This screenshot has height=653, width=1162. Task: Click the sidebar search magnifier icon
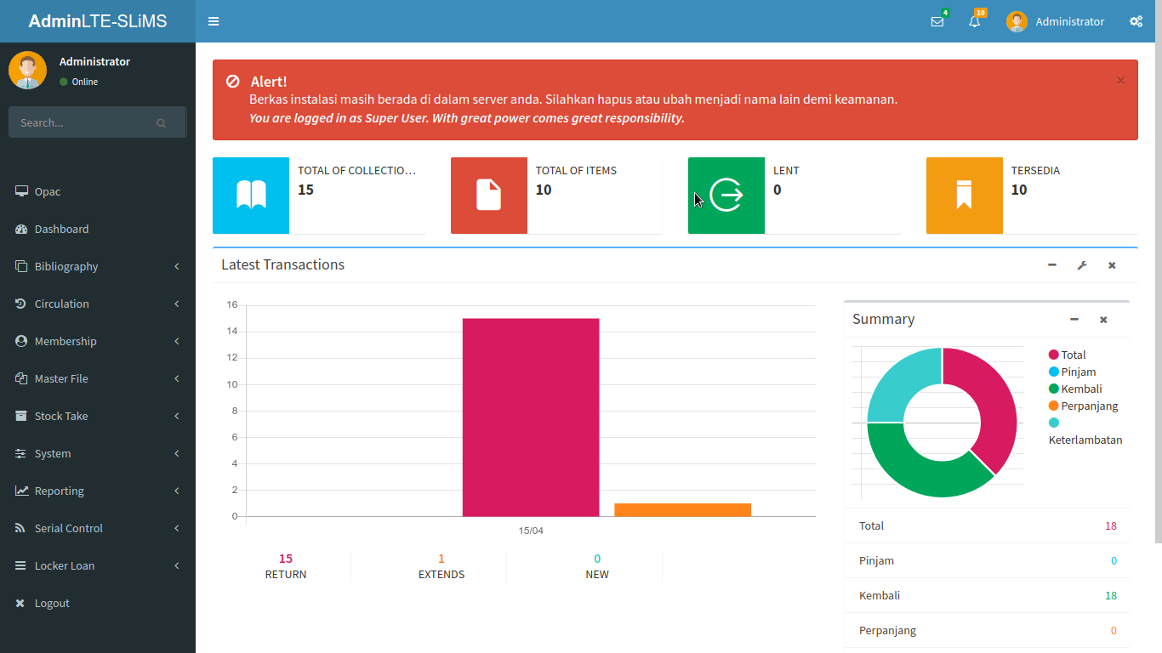[x=162, y=123]
